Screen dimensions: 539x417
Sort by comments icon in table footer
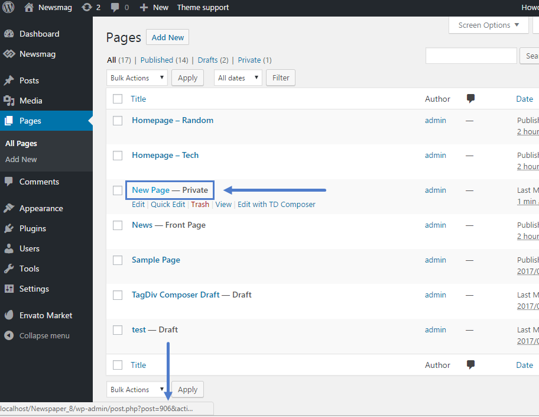[x=470, y=365]
